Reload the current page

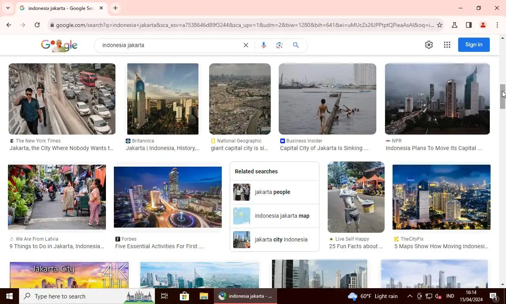[37, 25]
